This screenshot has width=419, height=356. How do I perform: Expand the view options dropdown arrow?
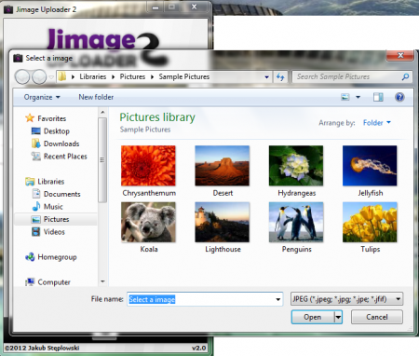[x=358, y=97]
